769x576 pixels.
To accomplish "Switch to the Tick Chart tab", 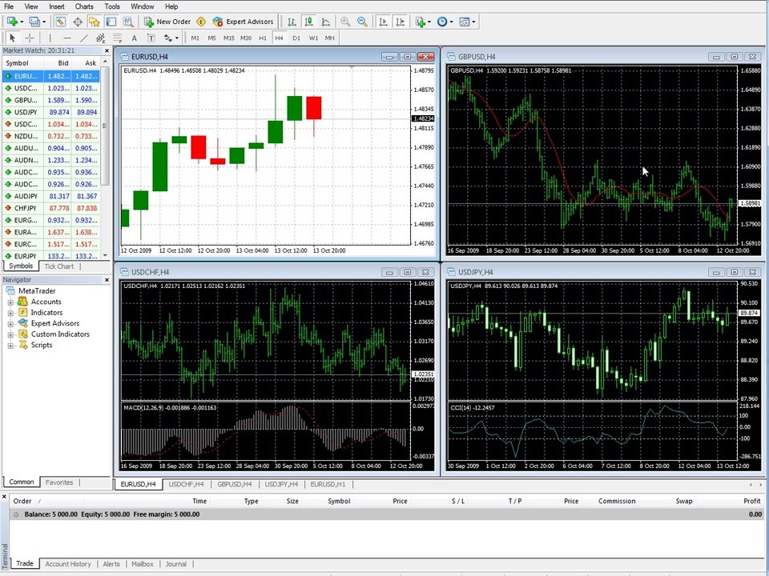I will coord(58,266).
